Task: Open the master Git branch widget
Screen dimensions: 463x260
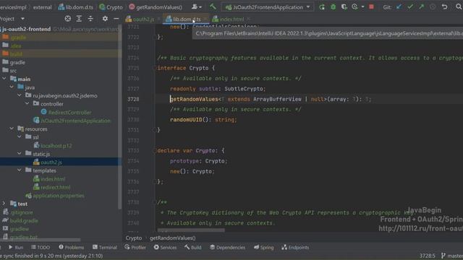Action: point(452,256)
